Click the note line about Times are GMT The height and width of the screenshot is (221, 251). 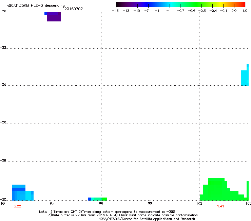(x=107, y=212)
